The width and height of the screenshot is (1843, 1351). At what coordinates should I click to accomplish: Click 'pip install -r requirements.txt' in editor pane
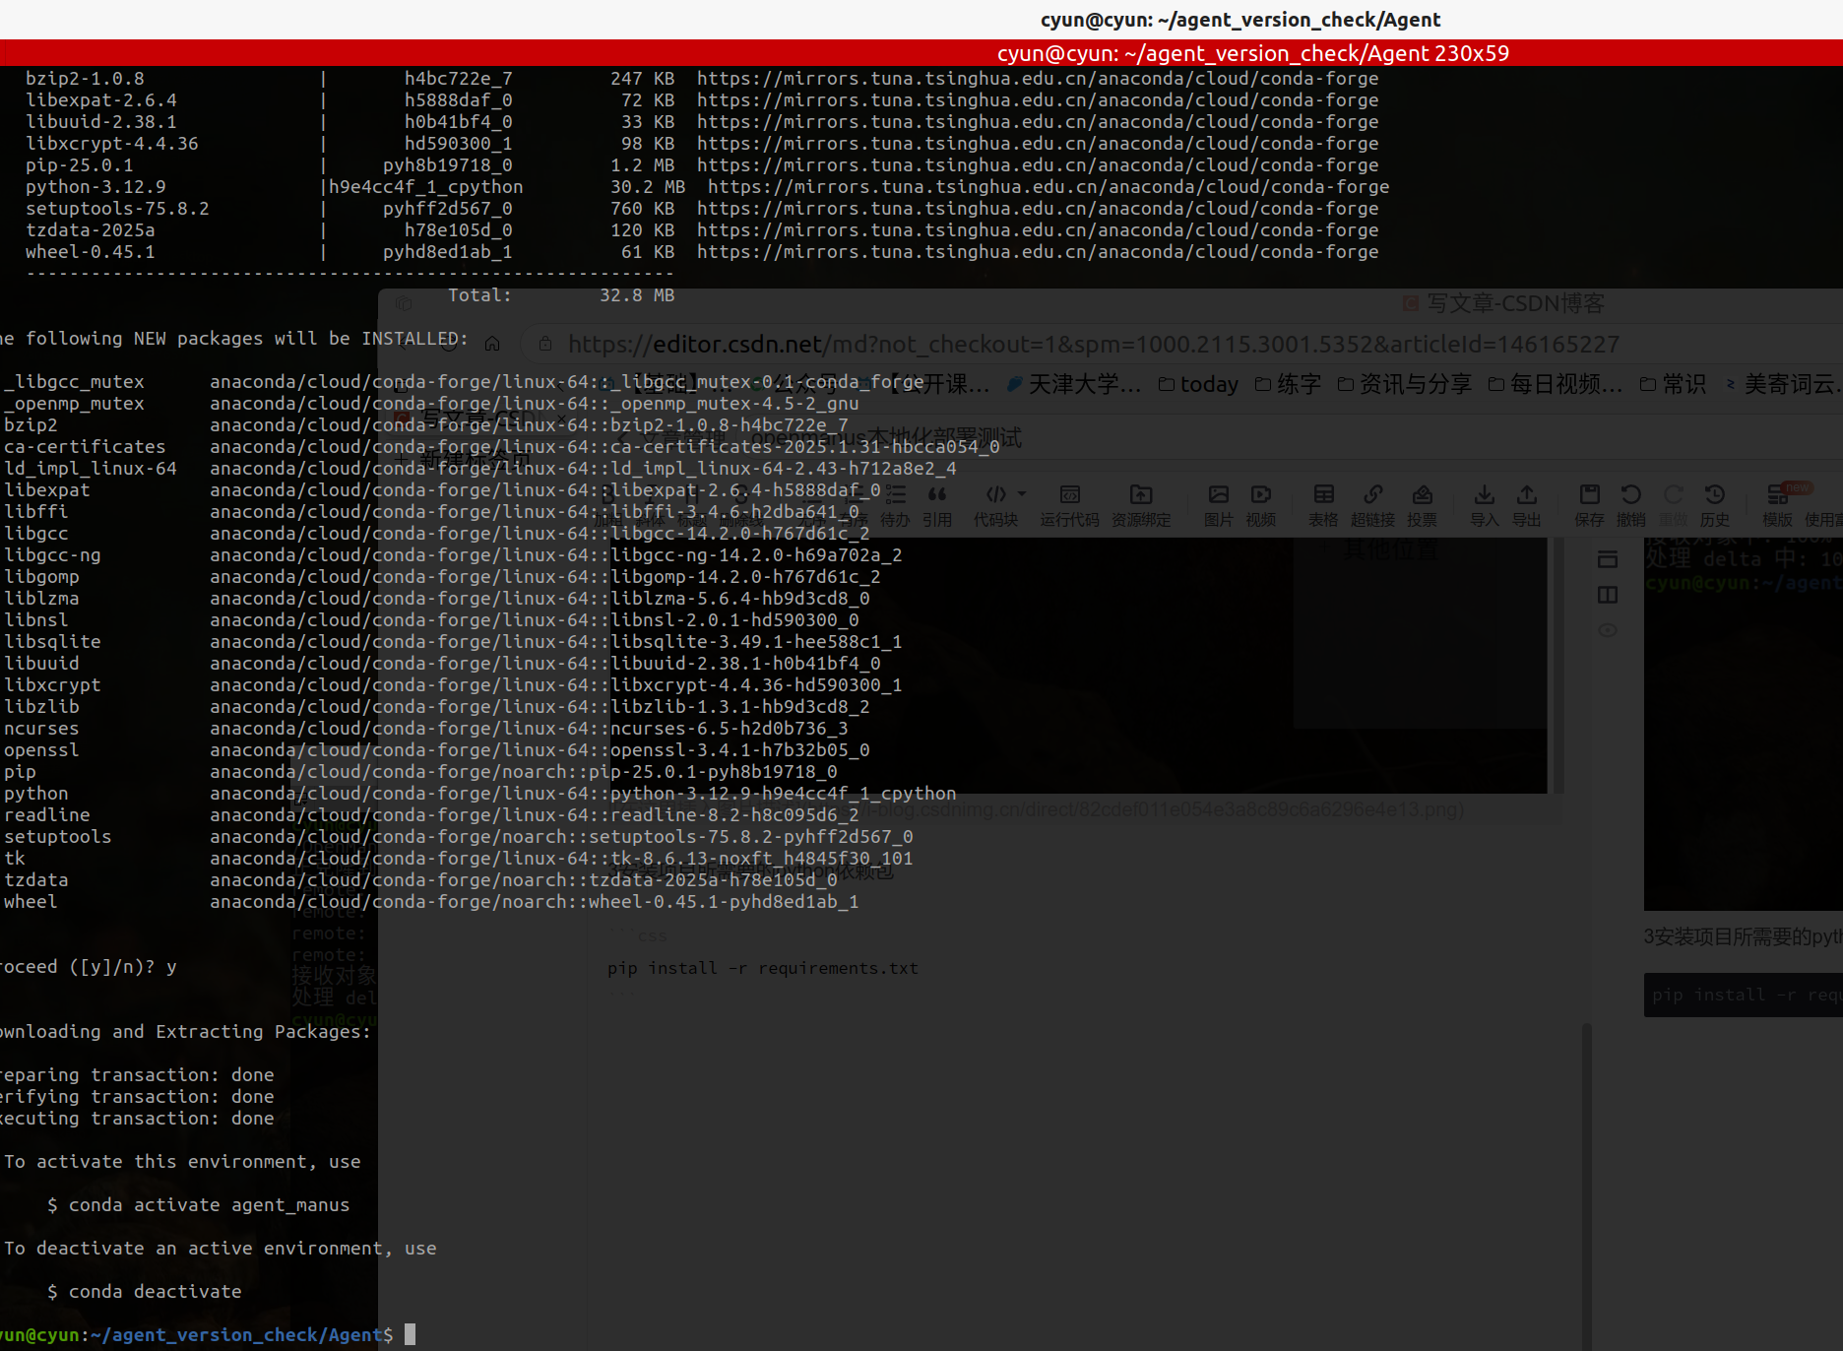coord(763,968)
